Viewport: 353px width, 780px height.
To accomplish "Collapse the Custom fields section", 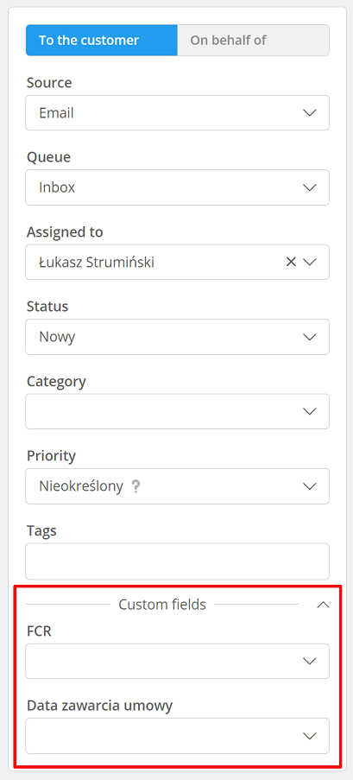I will (x=323, y=605).
